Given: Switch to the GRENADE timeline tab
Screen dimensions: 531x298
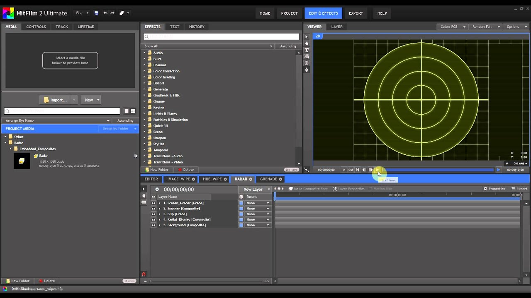Looking at the screenshot, I should 268,179.
